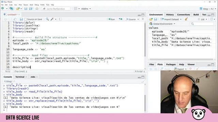Click the New File icon in main toolbar
Screen dimensions: 218x122
coord(2,8)
